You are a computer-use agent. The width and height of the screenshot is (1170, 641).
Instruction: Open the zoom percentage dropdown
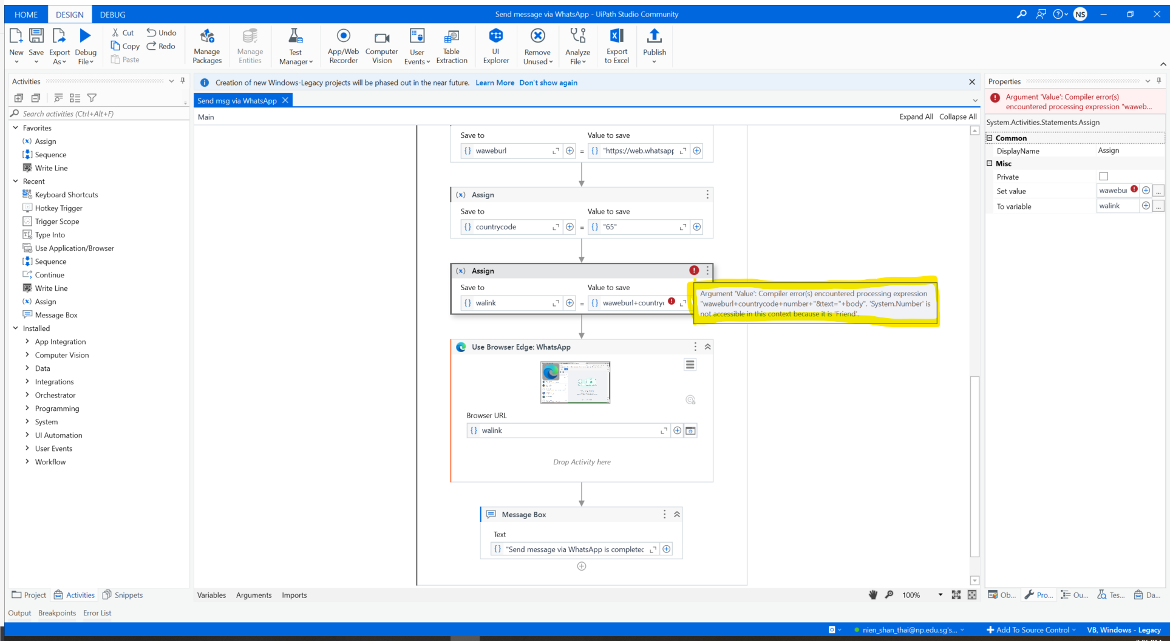940,595
